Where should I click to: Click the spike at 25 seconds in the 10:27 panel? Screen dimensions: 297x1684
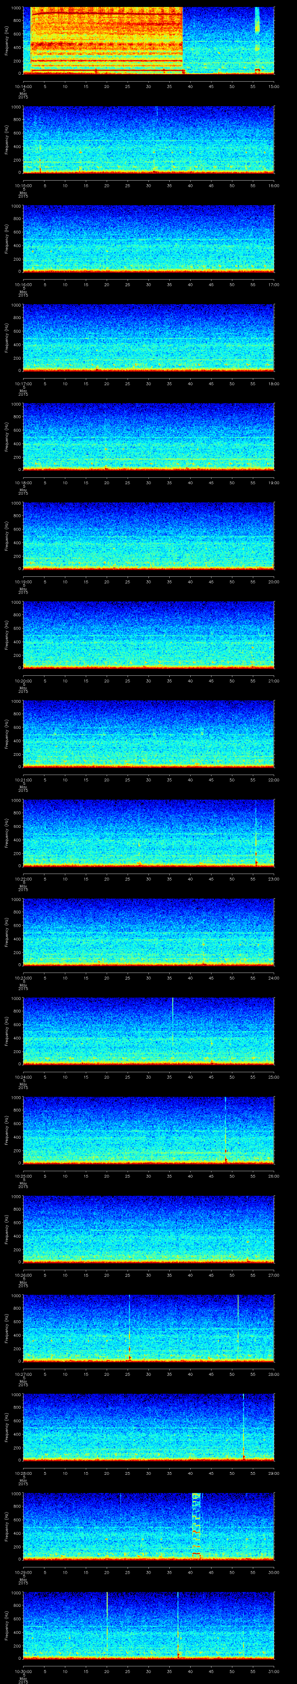click(130, 1327)
